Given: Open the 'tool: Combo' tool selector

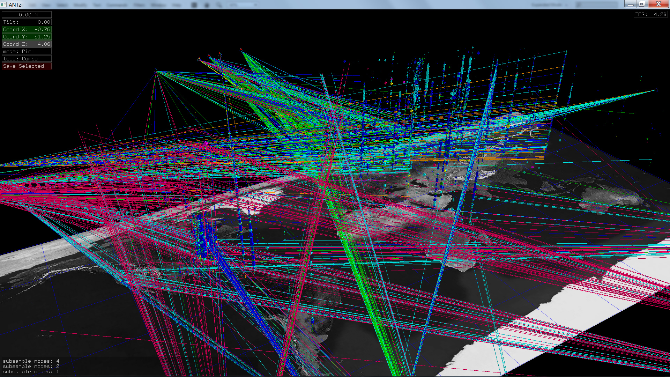Looking at the screenshot, I should (x=27, y=59).
